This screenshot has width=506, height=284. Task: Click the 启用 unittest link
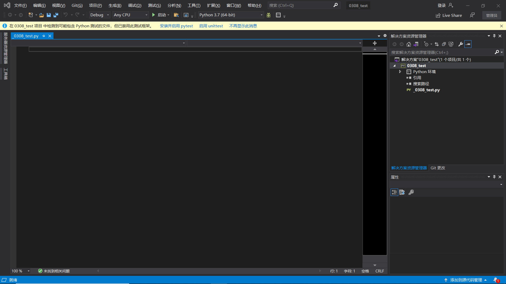click(211, 26)
